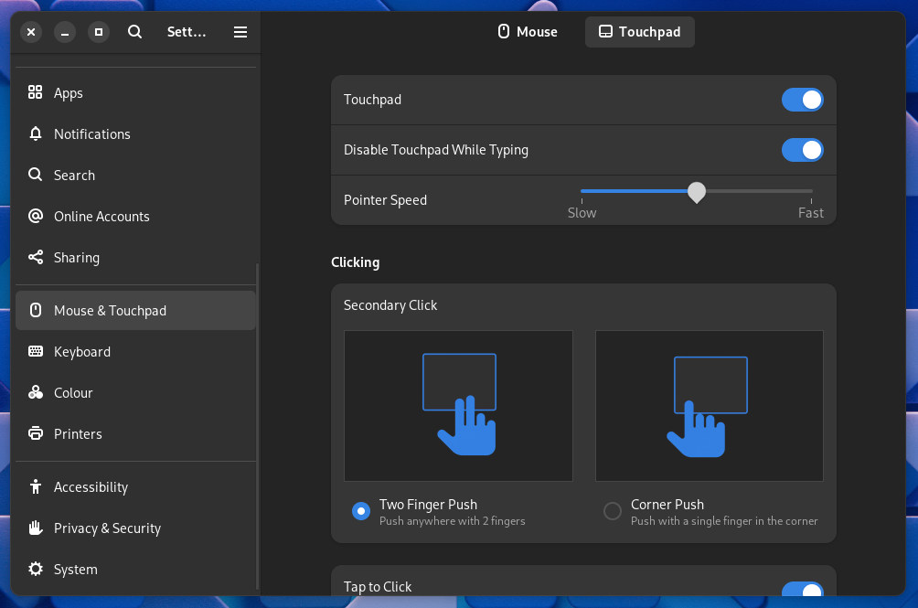Disable the Touchpad While Typing switch
This screenshot has width=918, height=608.
(x=802, y=150)
